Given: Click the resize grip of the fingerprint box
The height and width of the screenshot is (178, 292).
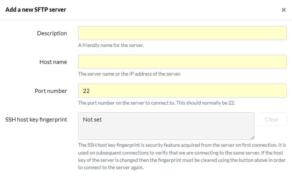Looking at the screenshot, I should coord(252,138).
